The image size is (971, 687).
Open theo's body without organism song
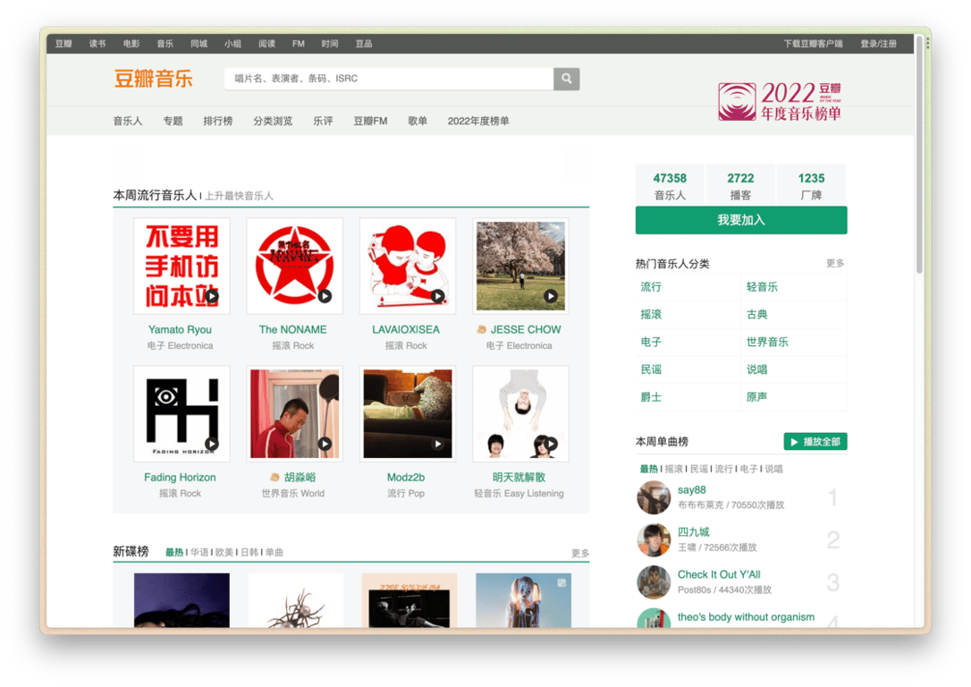coord(747,617)
